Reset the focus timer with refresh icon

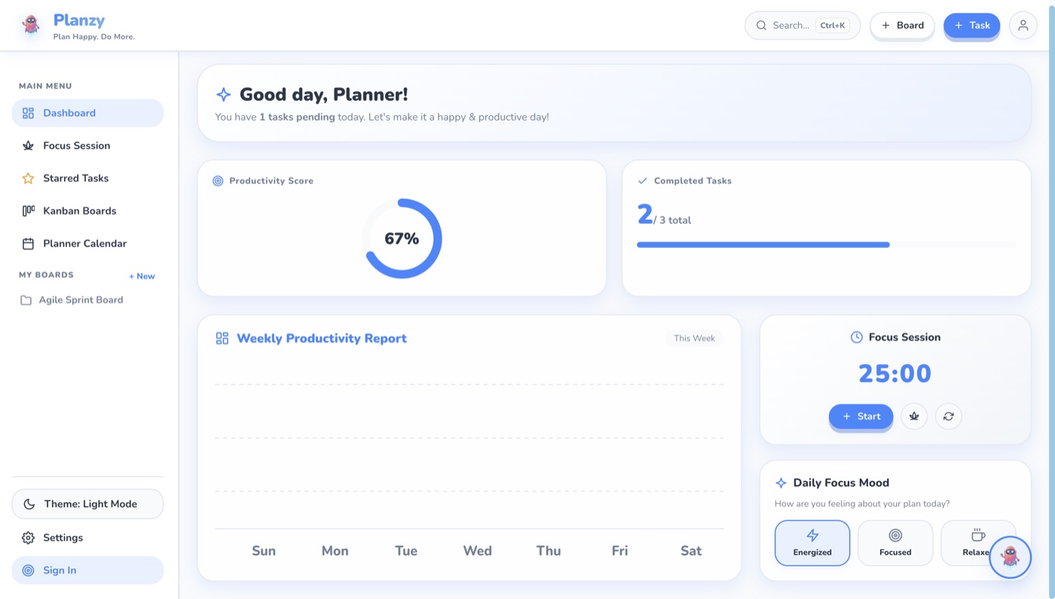[948, 417]
